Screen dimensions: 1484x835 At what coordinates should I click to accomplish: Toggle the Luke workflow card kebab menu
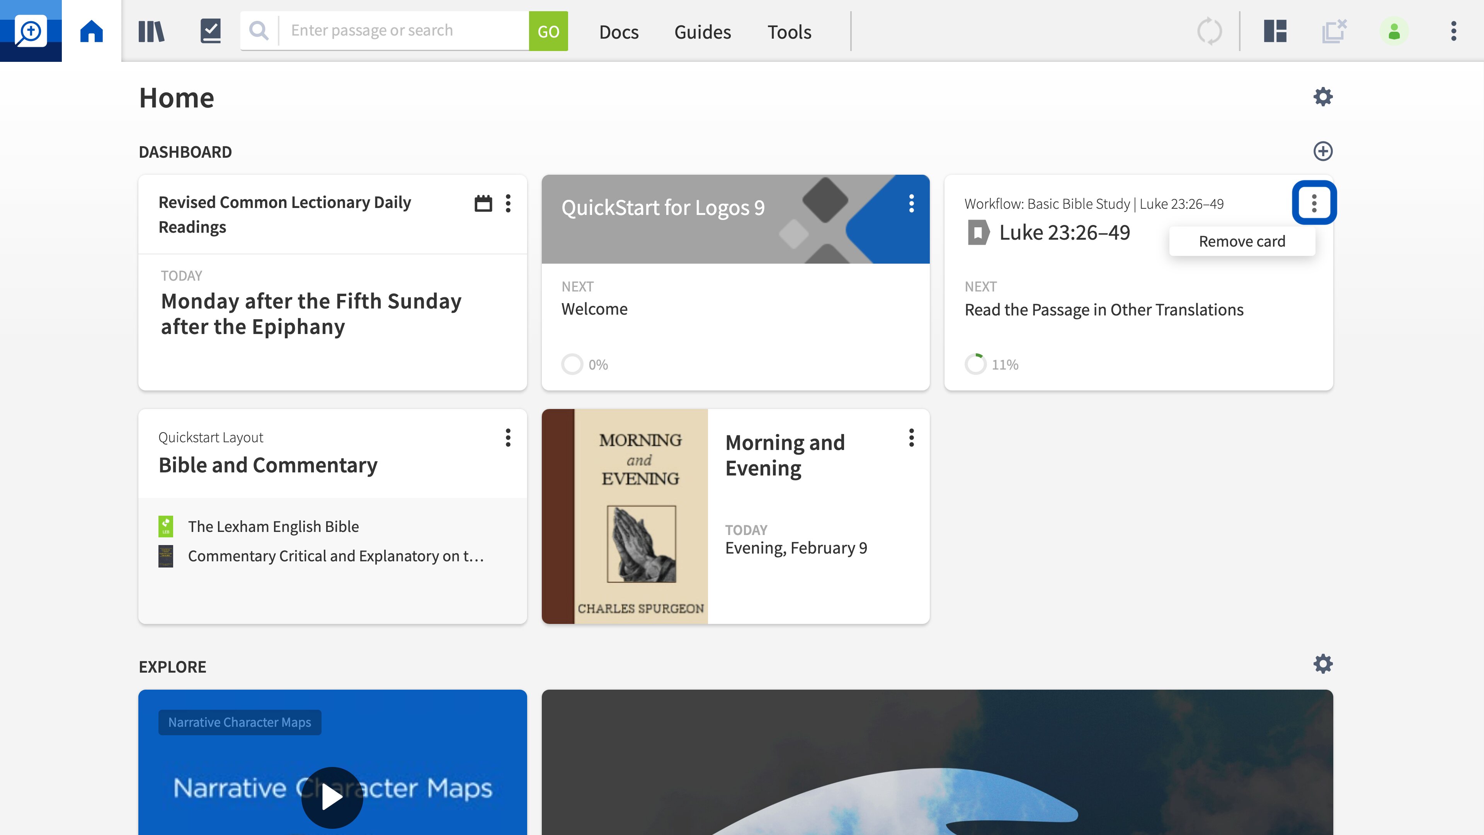1314,203
